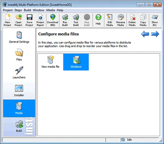This screenshot has width=164, height=144.
Task: Click Edit Media toolbar icon
Action: coord(110,20)
